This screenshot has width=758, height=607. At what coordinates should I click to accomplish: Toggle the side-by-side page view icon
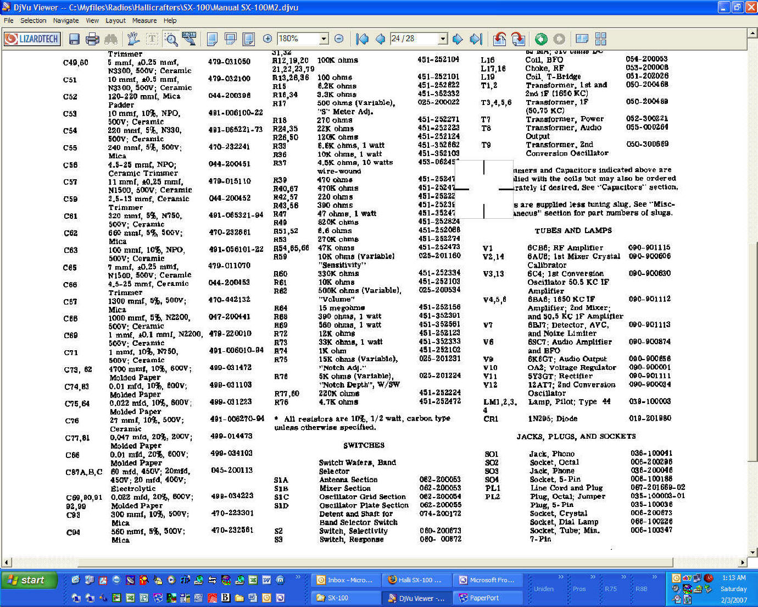coord(582,38)
